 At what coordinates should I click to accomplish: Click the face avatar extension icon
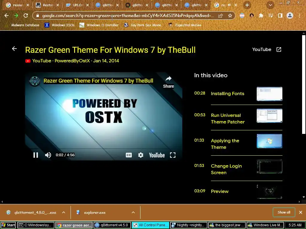pyautogui.click(x=252, y=16)
